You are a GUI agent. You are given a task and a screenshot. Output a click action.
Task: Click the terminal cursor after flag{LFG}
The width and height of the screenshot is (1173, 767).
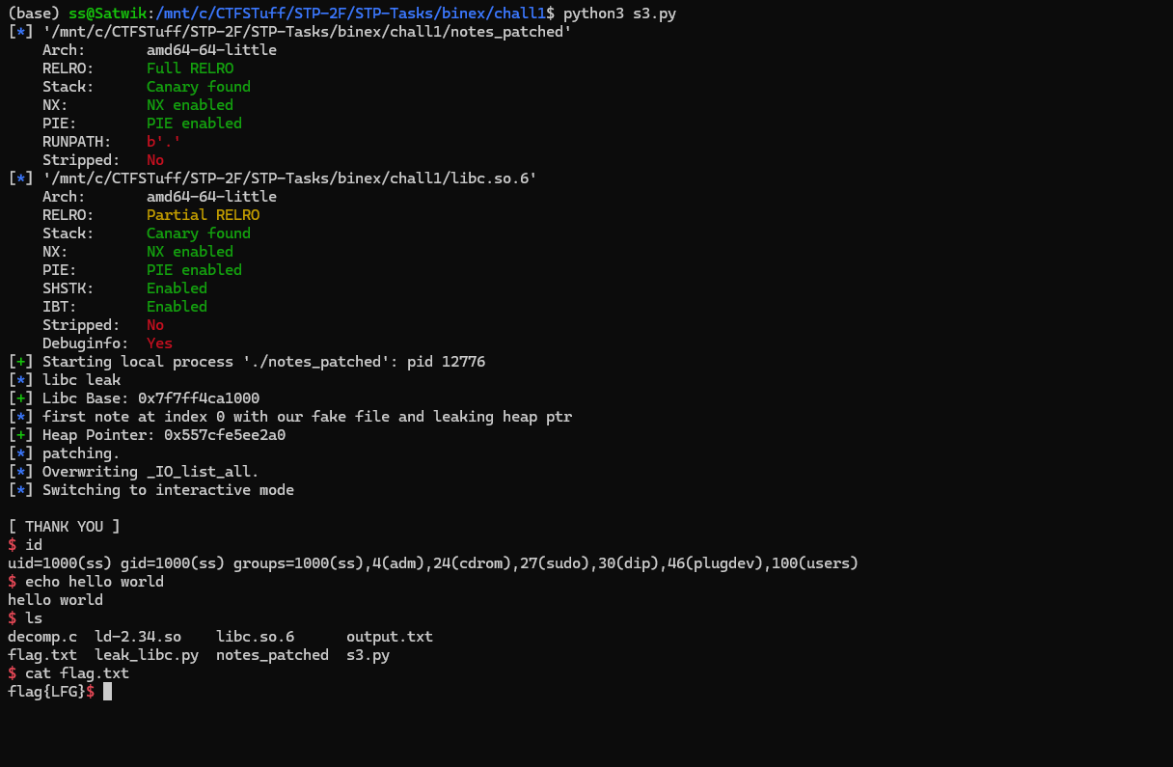[x=107, y=692]
